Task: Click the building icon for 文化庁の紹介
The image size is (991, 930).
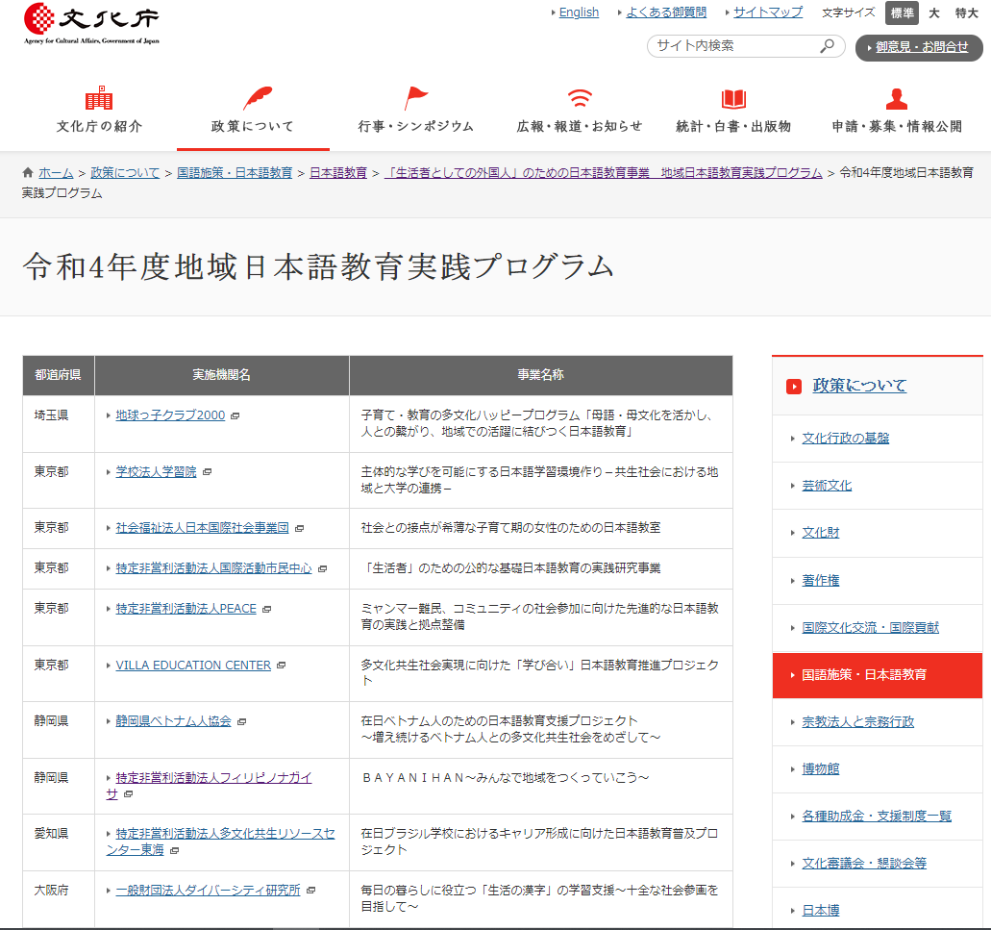Action: coord(99,98)
